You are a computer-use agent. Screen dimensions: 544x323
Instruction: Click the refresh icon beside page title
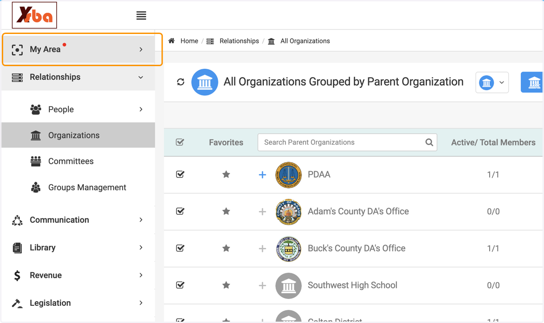[x=180, y=82]
